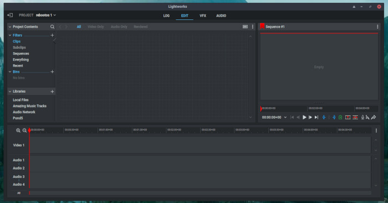Screen dimensions: 388x203
Task: Add a green cue marker
Action: pos(340,118)
